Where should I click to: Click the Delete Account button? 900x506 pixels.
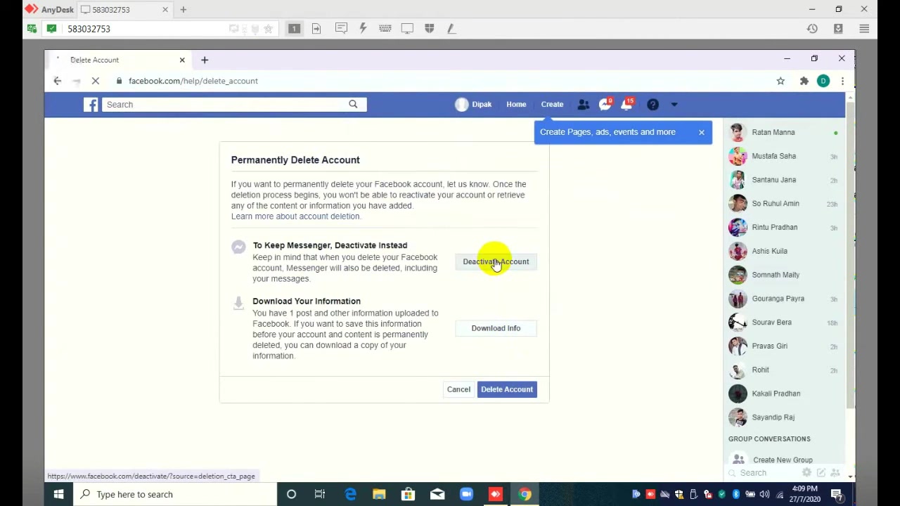tap(507, 389)
